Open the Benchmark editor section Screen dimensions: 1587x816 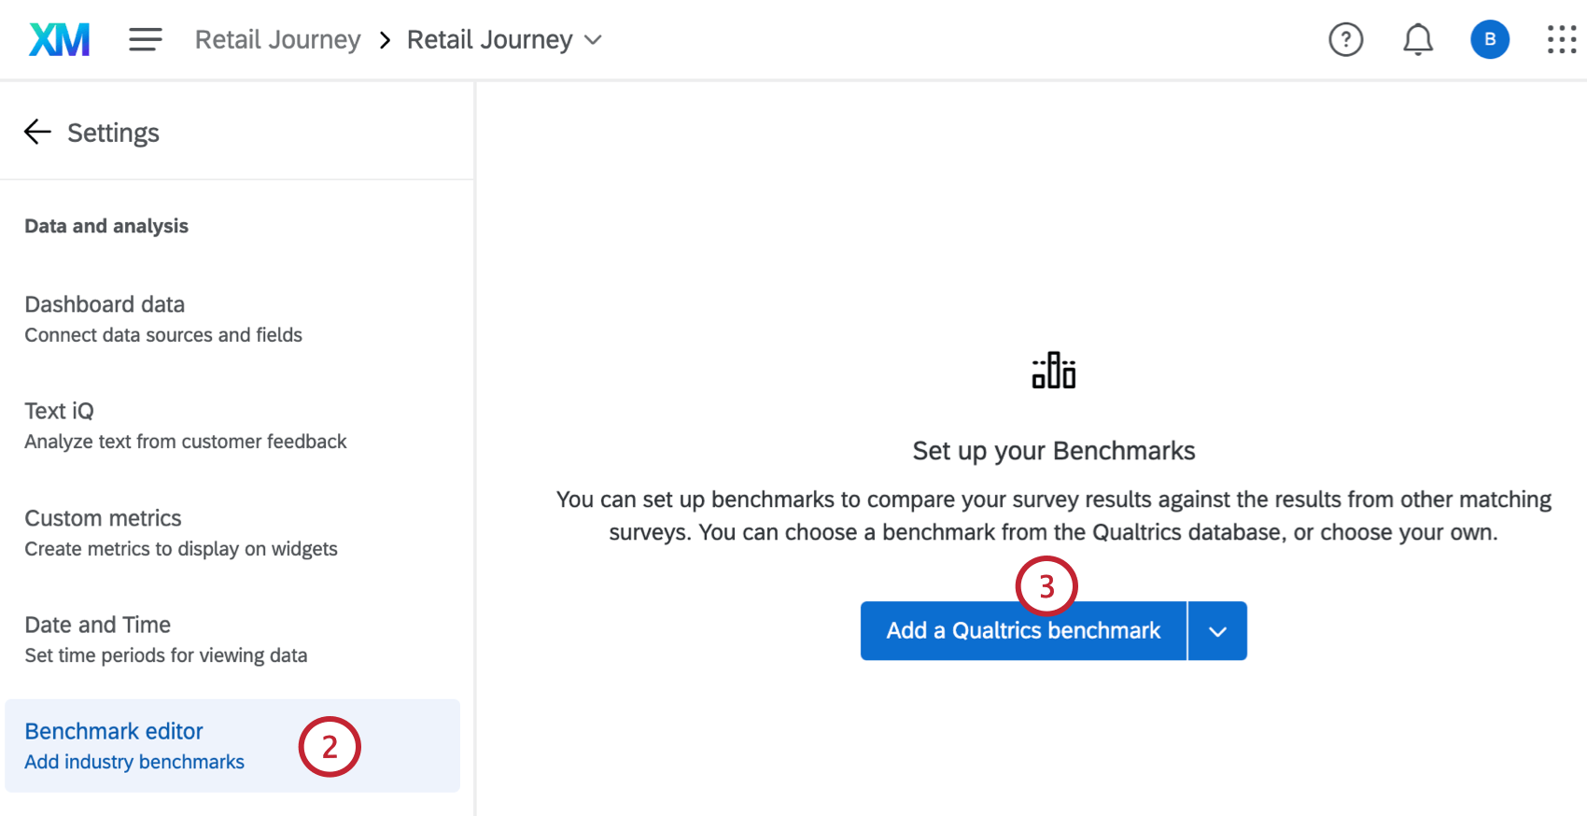pyautogui.click(x=113, y=730)
